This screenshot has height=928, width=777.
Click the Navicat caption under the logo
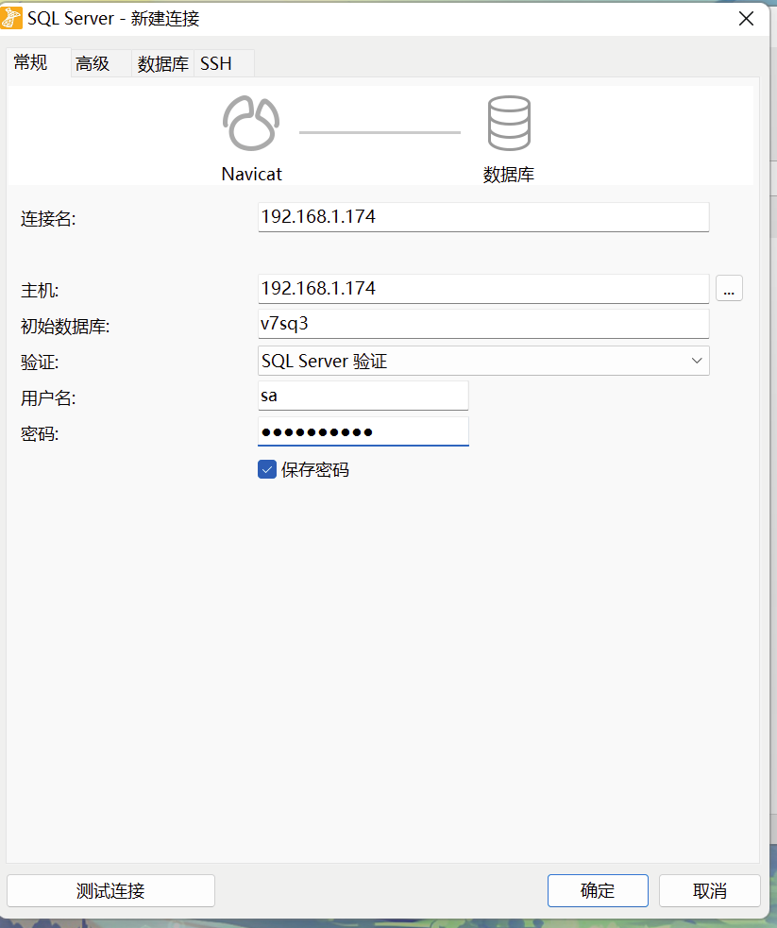251,174
